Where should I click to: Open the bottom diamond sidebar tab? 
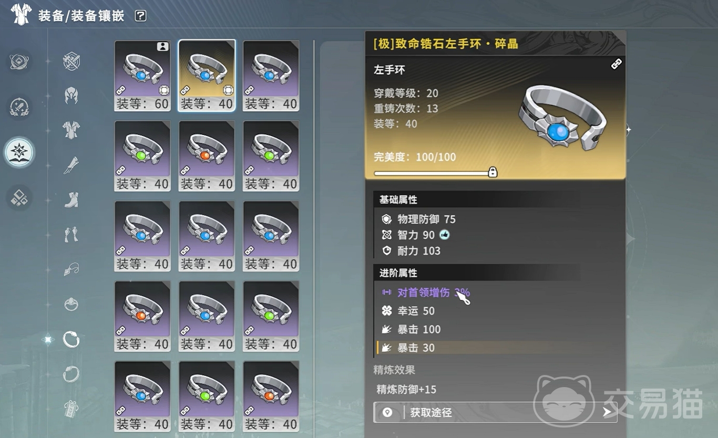[19, 198]
